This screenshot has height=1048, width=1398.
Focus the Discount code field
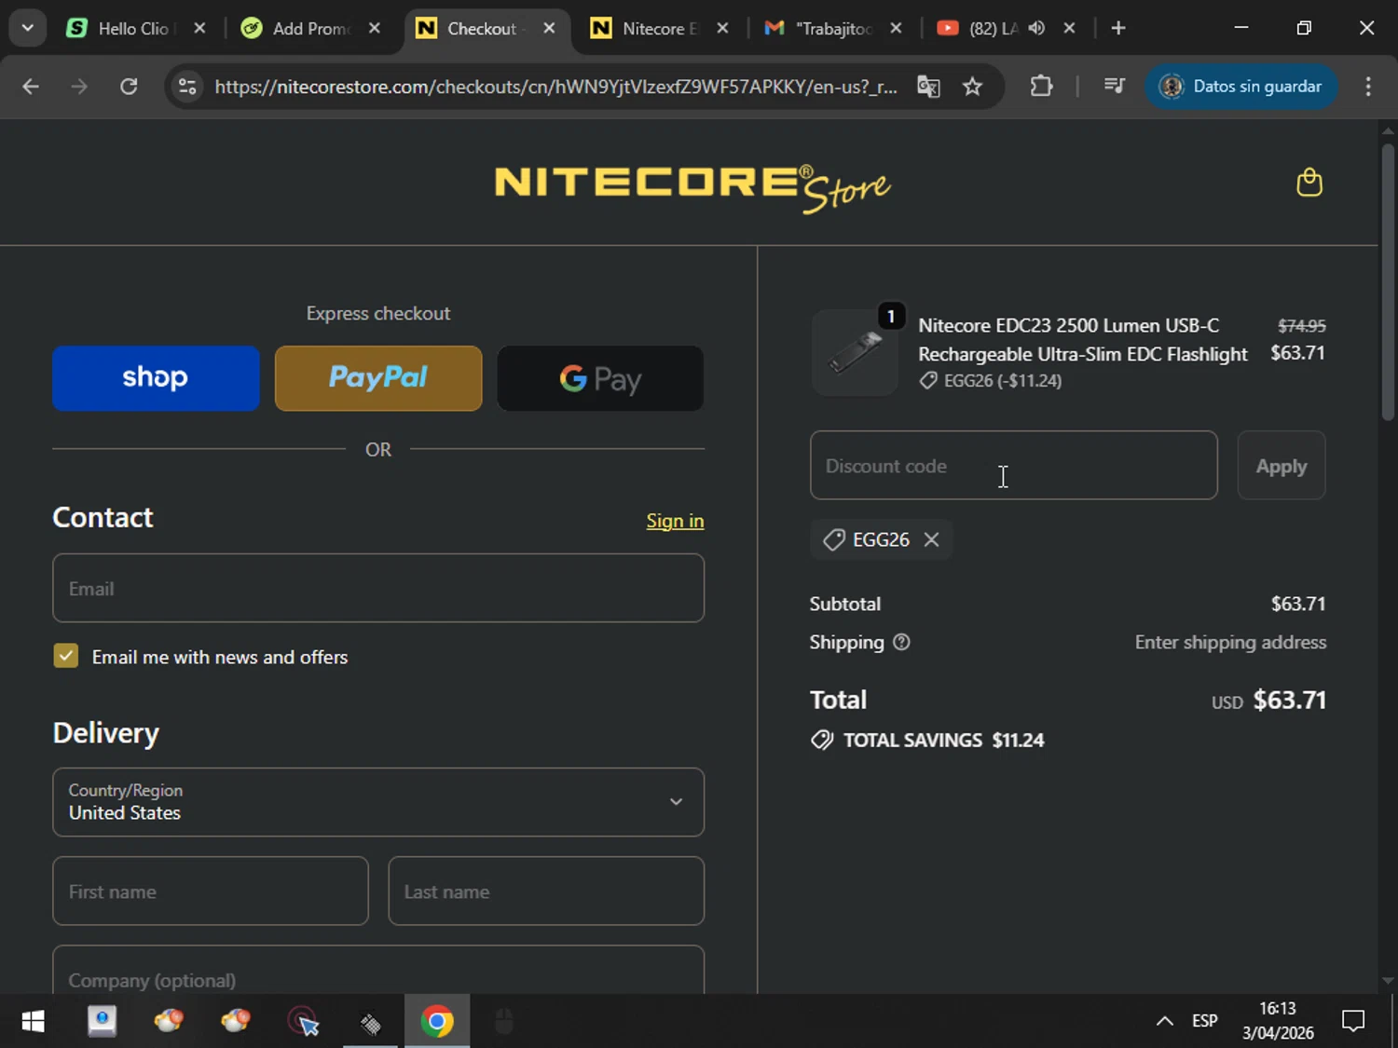point(1014,465)
